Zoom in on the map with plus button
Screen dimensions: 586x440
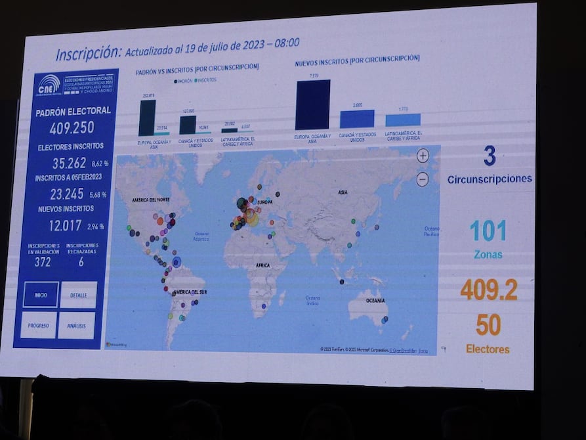click(x=423, y=156)
